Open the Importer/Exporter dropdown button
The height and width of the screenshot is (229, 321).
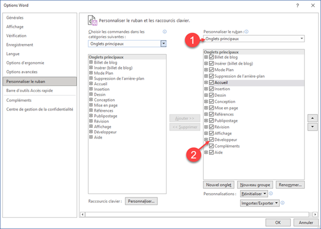point(260,203)
